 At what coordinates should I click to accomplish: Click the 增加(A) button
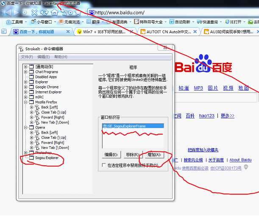[154, 155]
